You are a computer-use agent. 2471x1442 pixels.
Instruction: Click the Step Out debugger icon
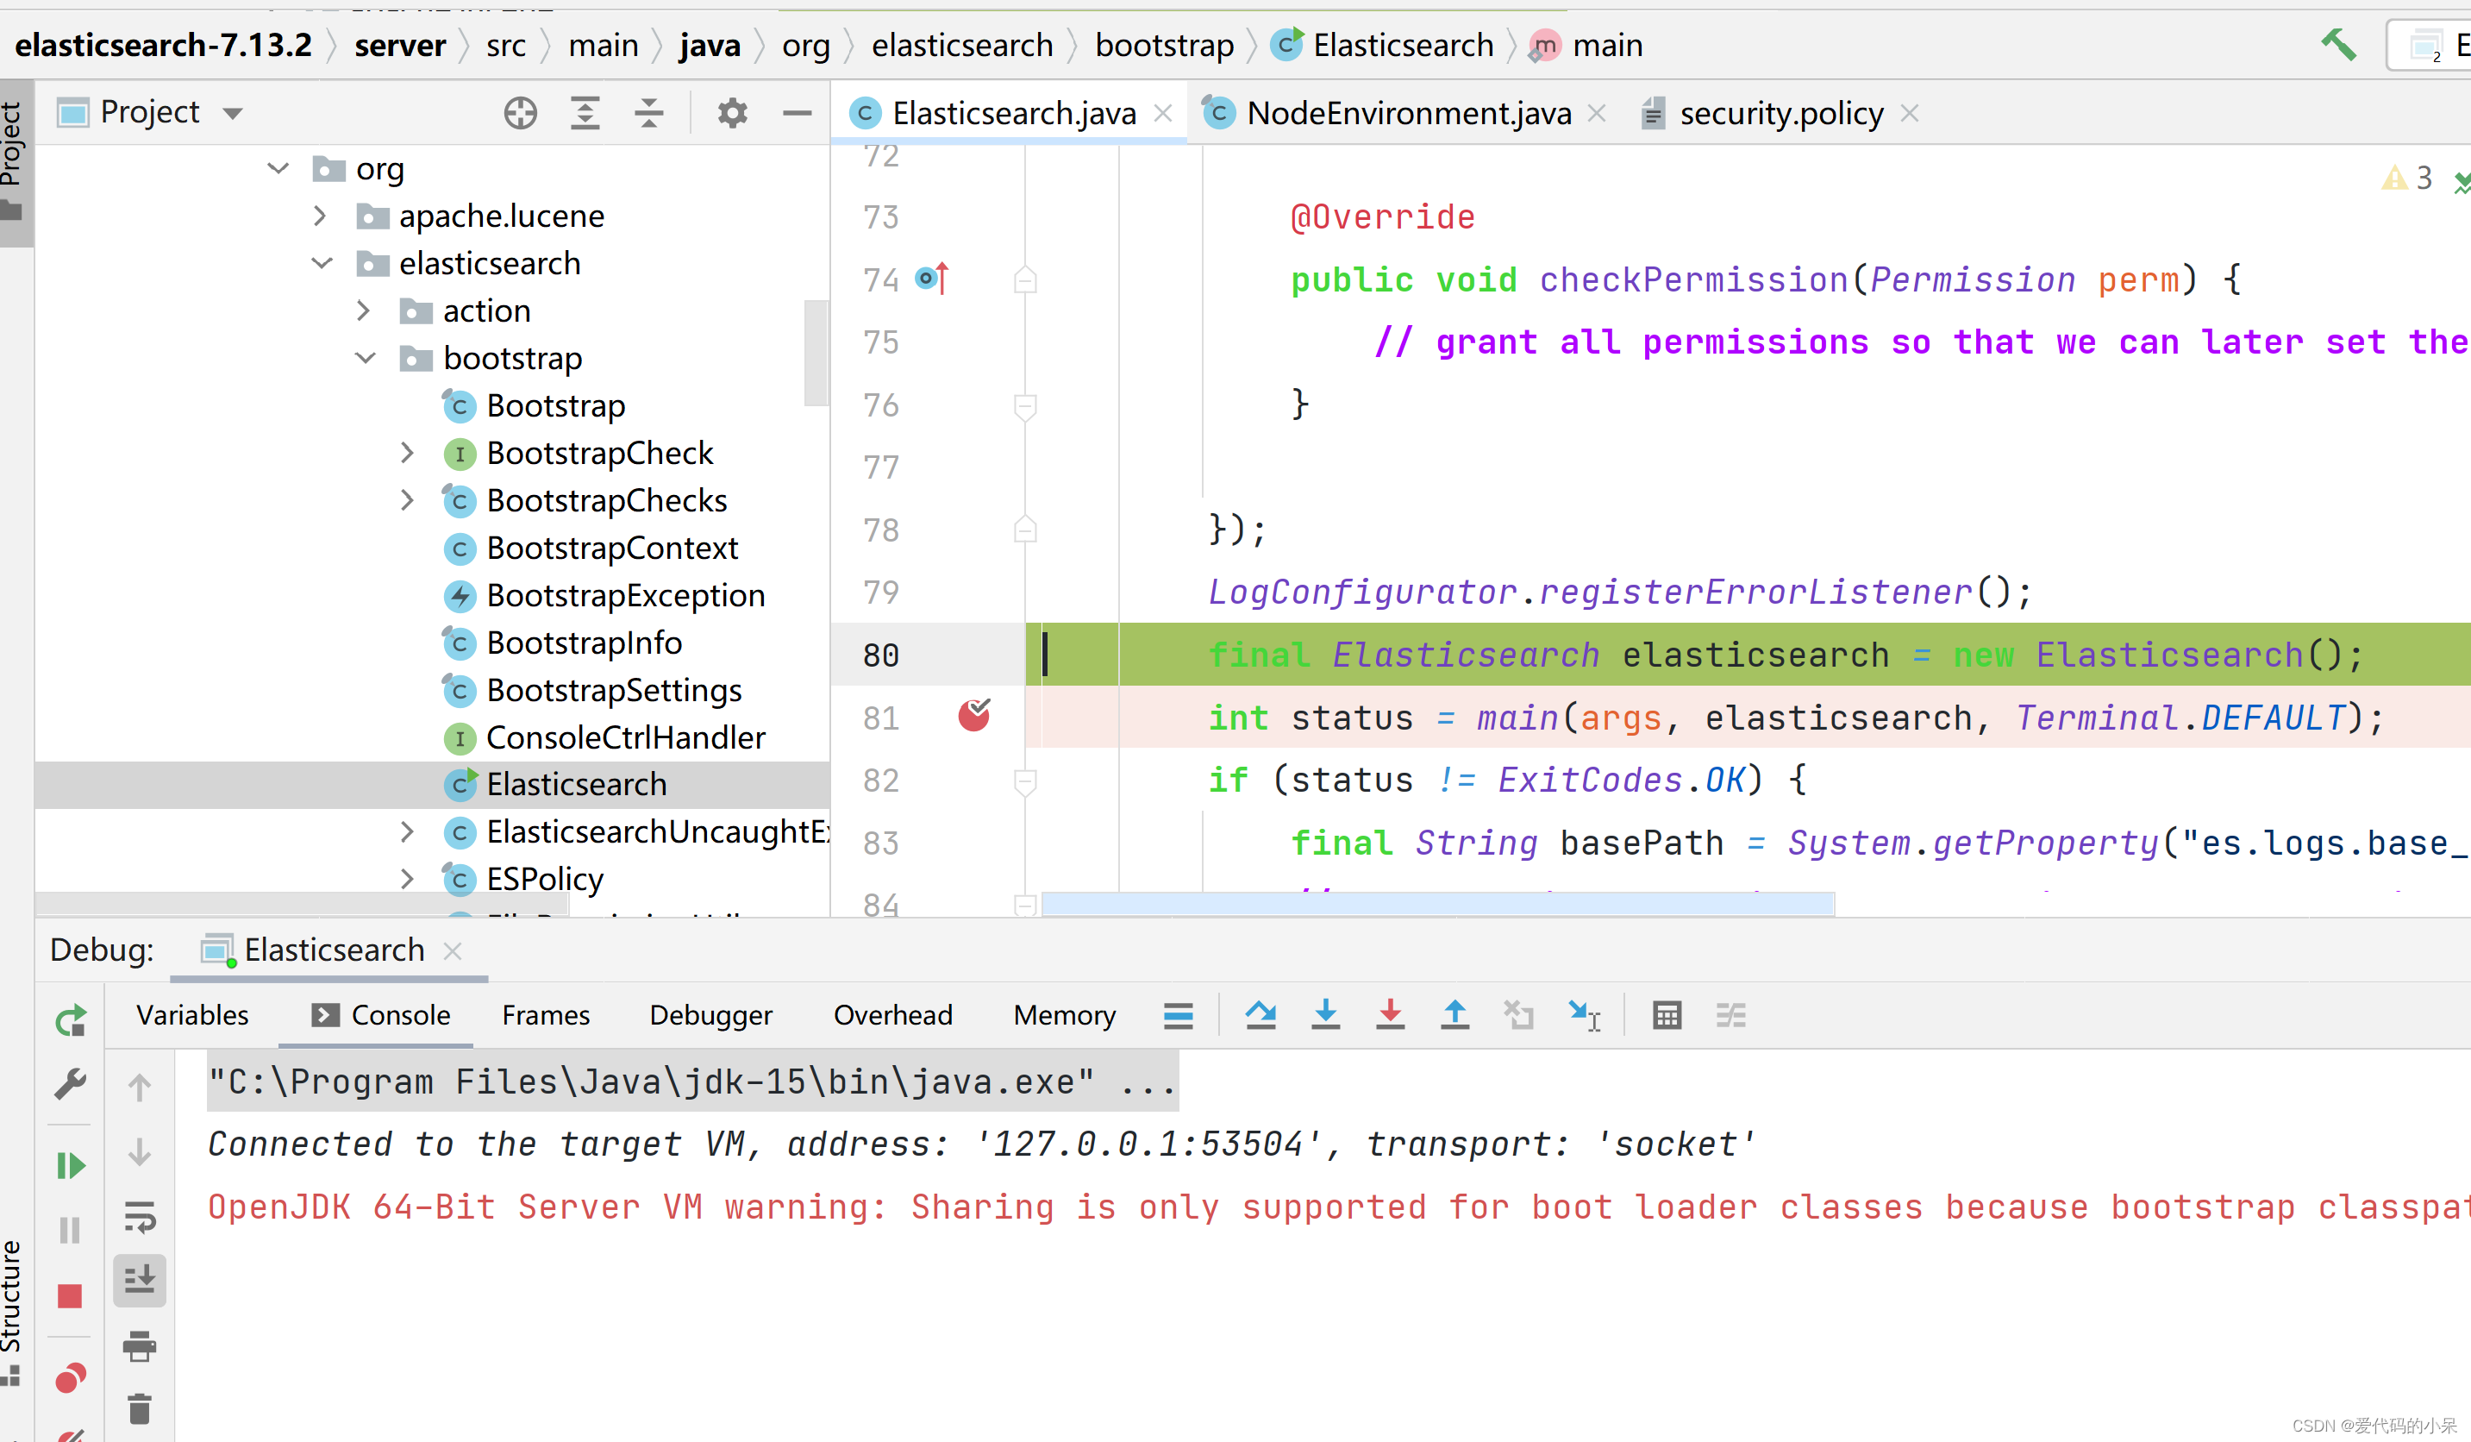point(1454,1014)
